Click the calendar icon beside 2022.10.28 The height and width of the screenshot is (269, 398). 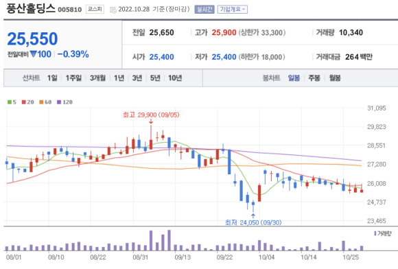click(113, 10)
